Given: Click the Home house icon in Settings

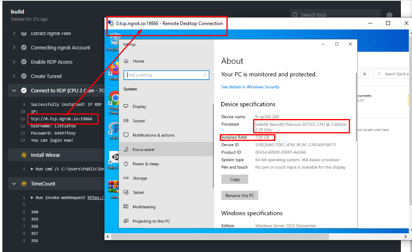Looking at the screenshot, I should [x=126, y=61].
